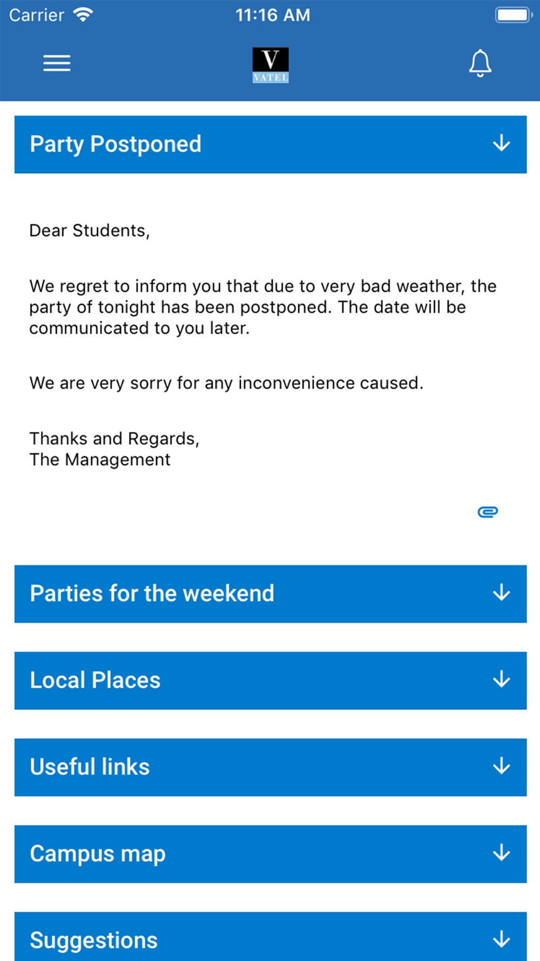Expand Campus map with its arrow
Screen dimensions: 540x961
click(x=502, y=853)
